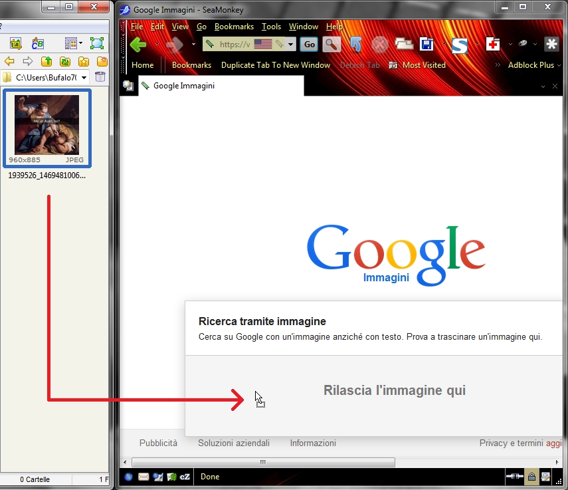Open the Most Visited folder
568x490 pixels.
[417, 65]
